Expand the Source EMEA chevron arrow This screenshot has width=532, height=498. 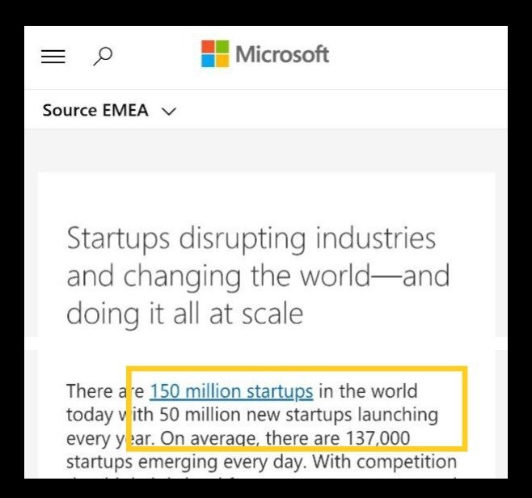(168, 112)
